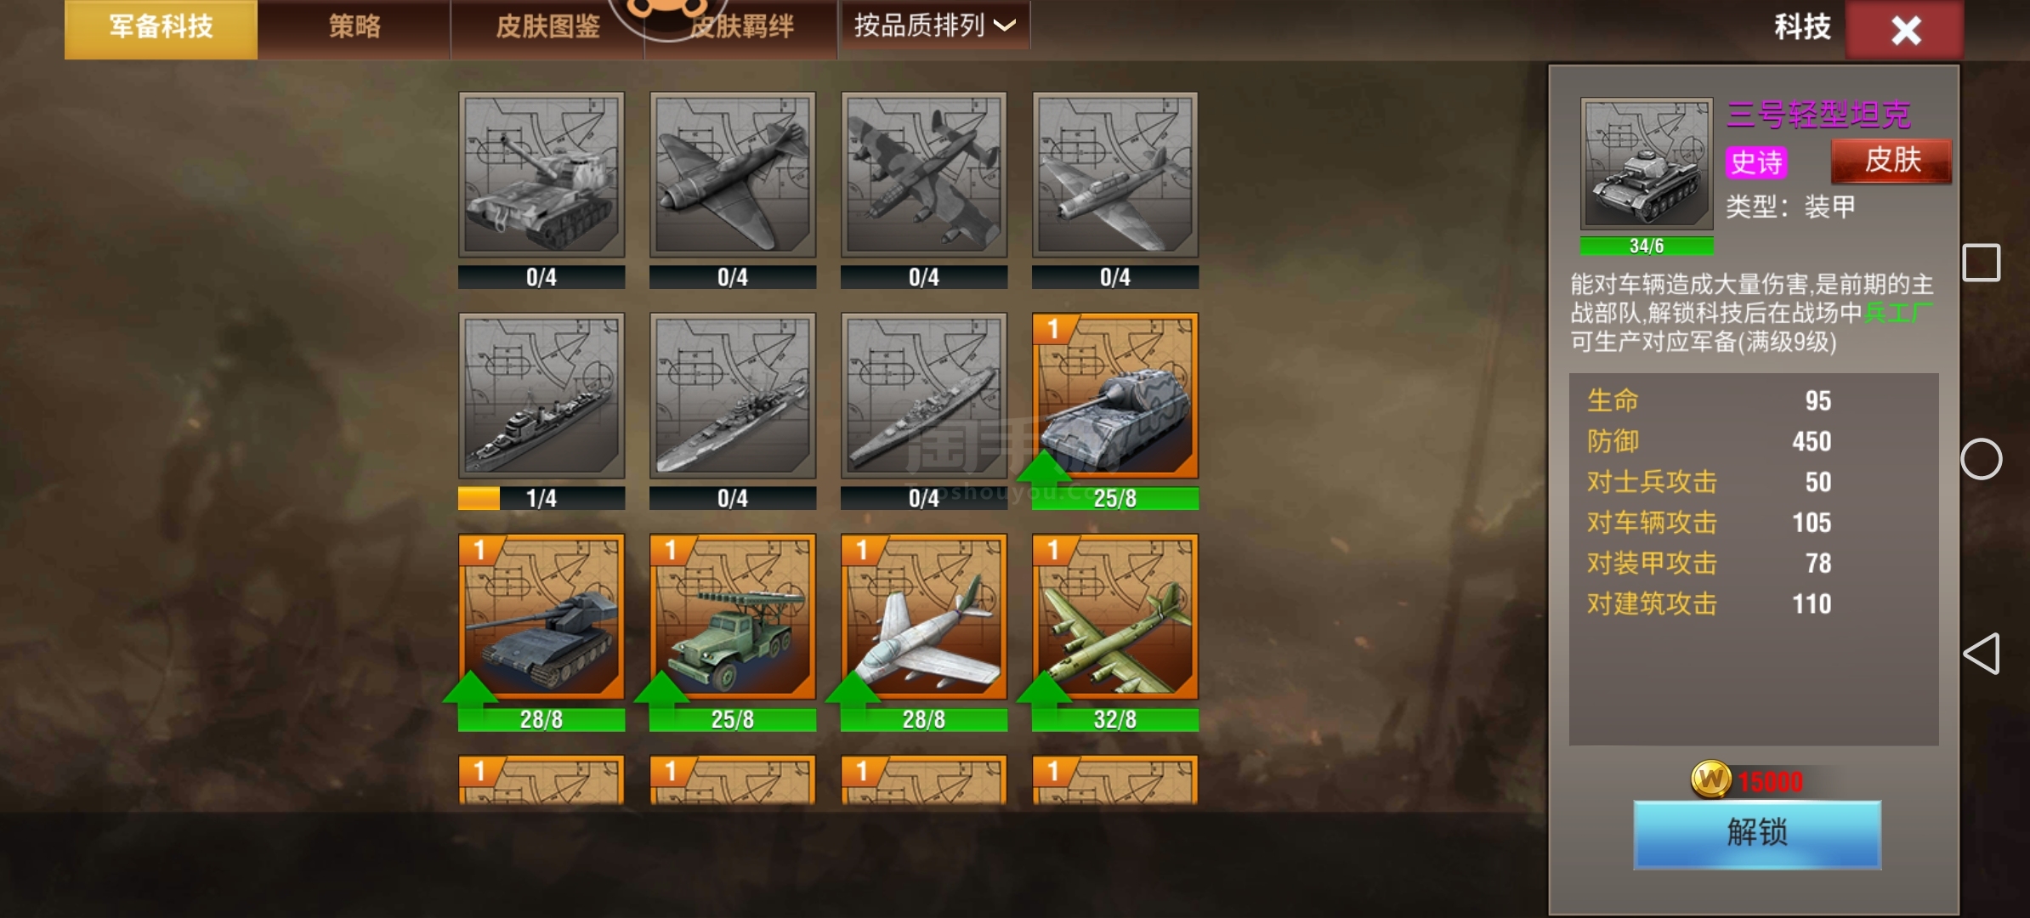Close the 科技 panel with X

(1905, 31)
